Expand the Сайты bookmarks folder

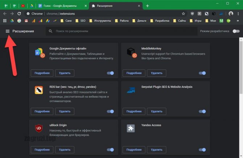pyautogui.click(x=180, y=21)
